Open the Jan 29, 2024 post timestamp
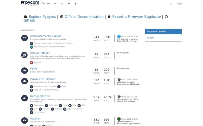The height and width of the screenshot is (126, 203). [x=129, y=96]
